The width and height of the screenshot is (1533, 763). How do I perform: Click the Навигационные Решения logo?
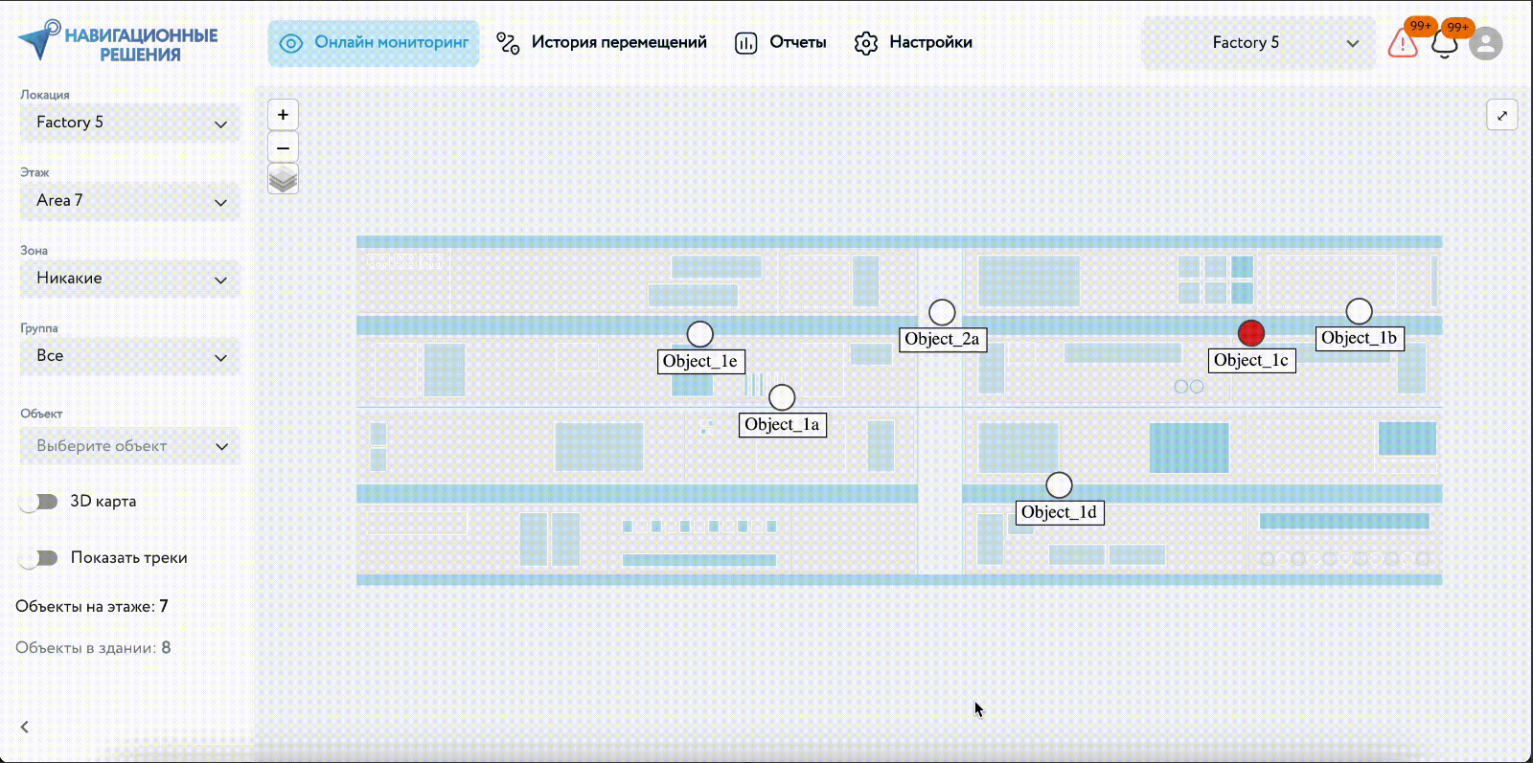coord(118,43)
